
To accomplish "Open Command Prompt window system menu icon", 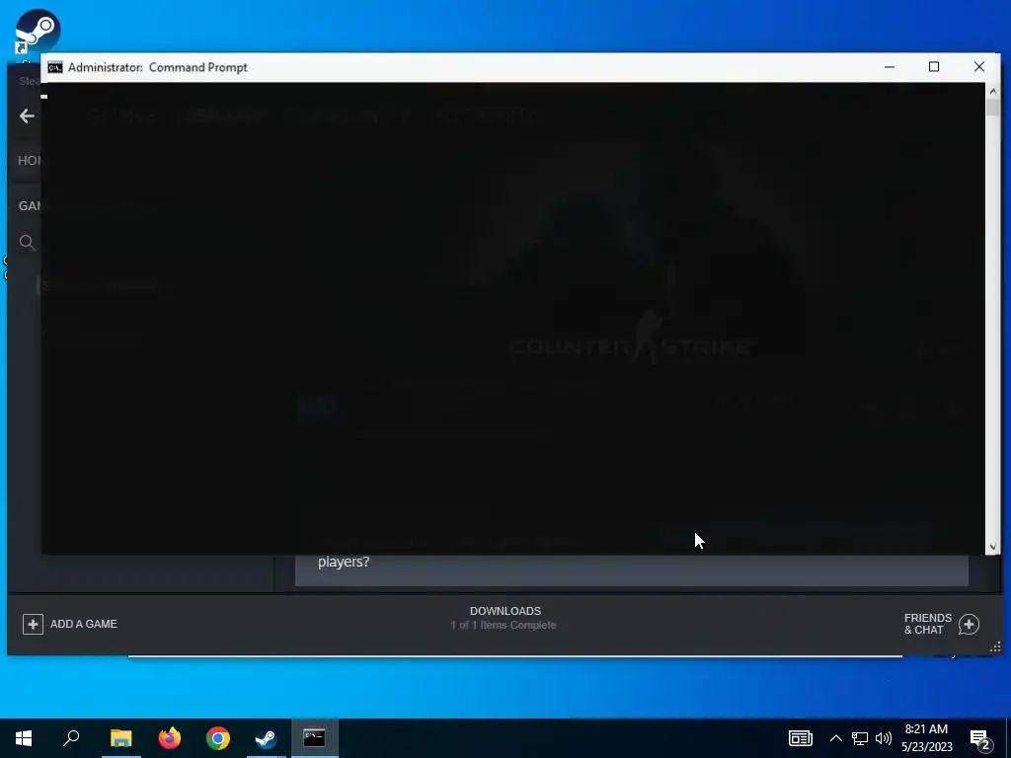I will pos(55,68).
